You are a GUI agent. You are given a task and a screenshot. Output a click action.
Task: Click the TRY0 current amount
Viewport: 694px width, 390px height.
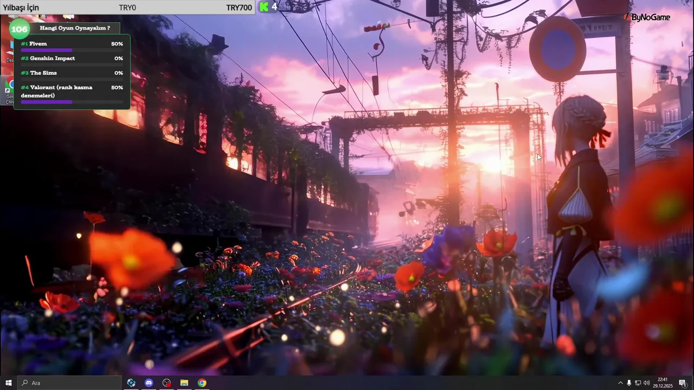click(127, 8)
